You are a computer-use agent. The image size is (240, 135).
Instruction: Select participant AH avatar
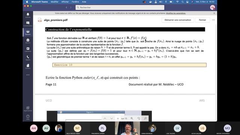pos(34,128)
